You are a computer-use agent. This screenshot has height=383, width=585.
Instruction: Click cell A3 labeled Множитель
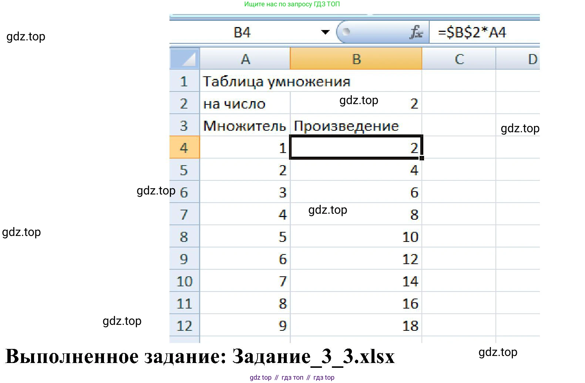pos(245,126)
